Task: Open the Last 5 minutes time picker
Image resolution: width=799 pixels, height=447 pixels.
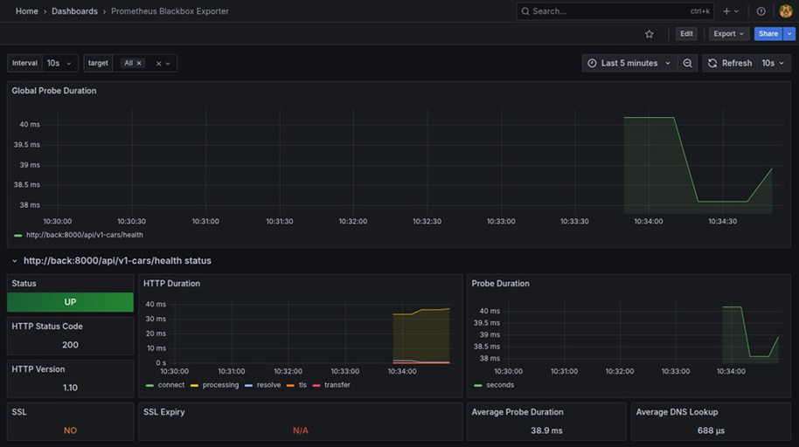Action: 629,63
